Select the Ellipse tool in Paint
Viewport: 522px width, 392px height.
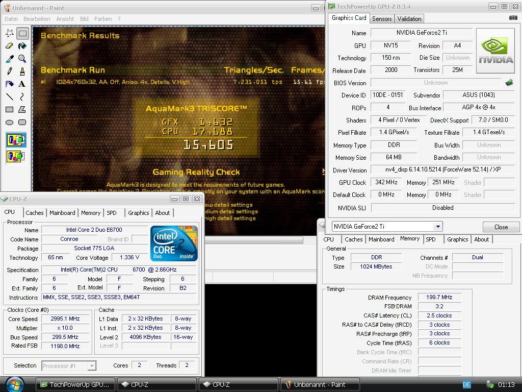[10, 122]
